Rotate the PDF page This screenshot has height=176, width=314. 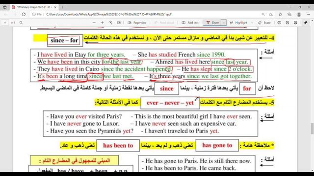pyautogui.click(x=110, y=23)
